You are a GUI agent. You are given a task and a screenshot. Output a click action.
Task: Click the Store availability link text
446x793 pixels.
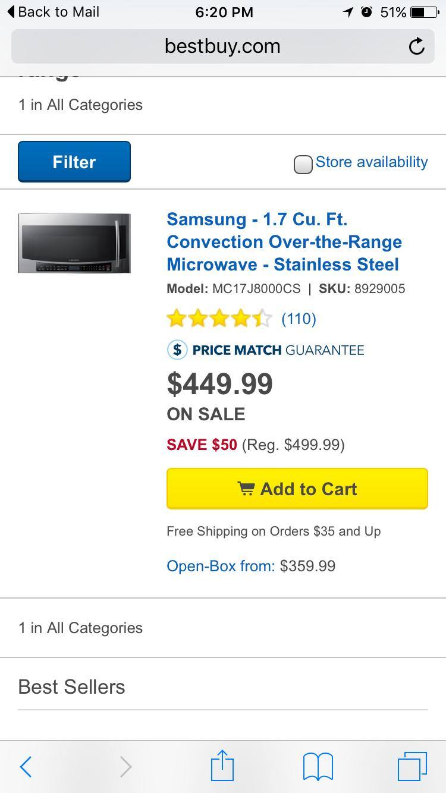pyautogui.click(x=372, y=162)
